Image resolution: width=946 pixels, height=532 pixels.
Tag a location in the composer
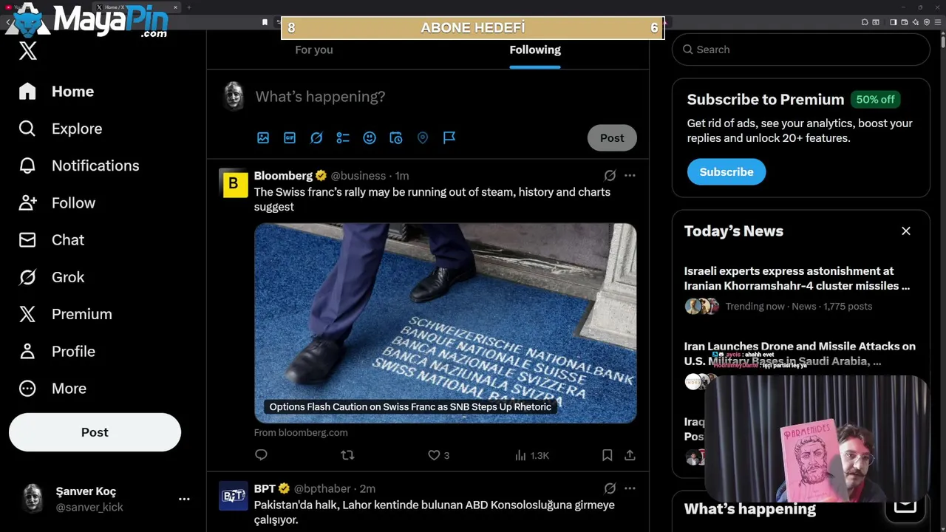coord(423,137)
